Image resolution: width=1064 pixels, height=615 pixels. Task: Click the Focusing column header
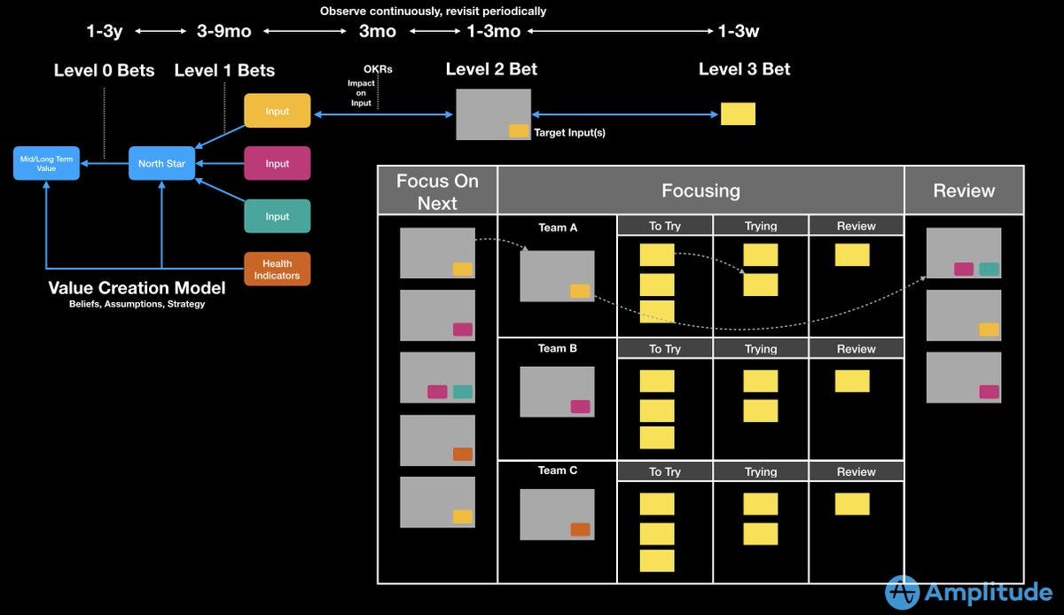click(700, 191)
